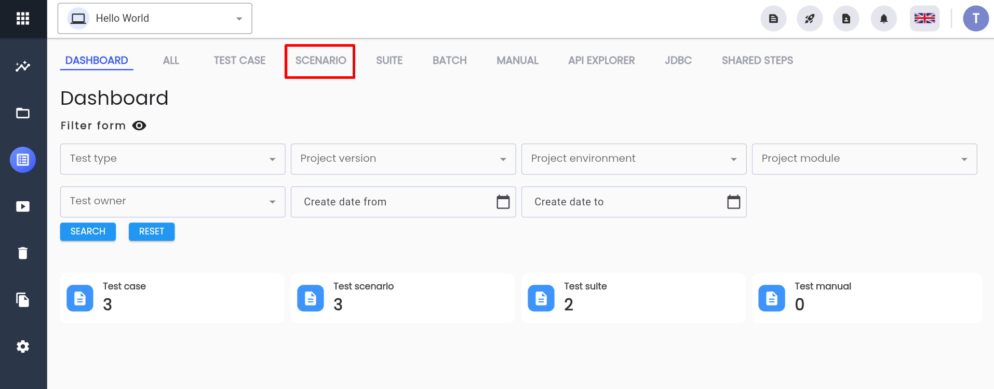This screenshot has width=994, height=389.
Task: Click the Test manual card icon
Action: (772, 298)
